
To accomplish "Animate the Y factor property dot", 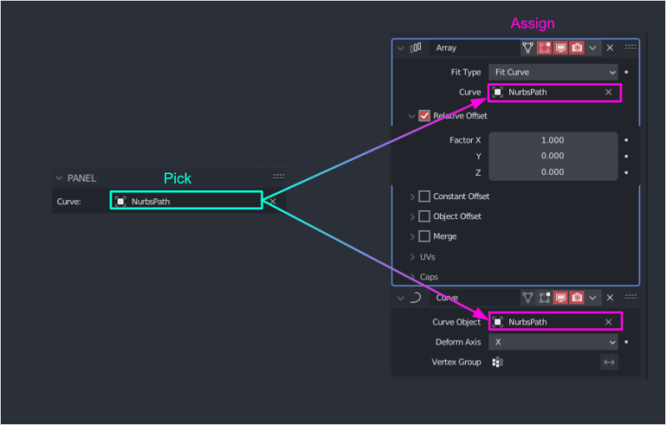I will [626, 156].
